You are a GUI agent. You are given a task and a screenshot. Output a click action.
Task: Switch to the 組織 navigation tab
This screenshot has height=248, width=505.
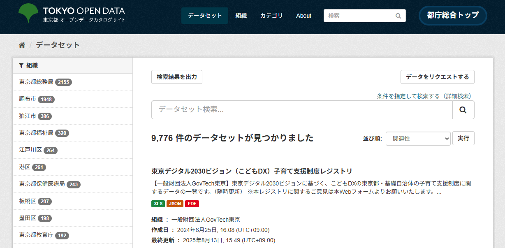[x=241, y=15]
